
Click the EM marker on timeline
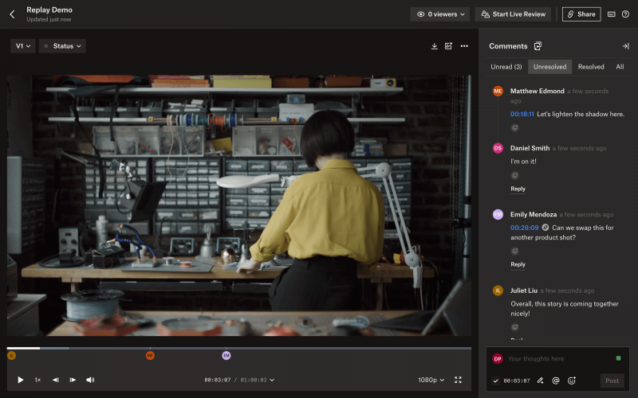[226, 356]
